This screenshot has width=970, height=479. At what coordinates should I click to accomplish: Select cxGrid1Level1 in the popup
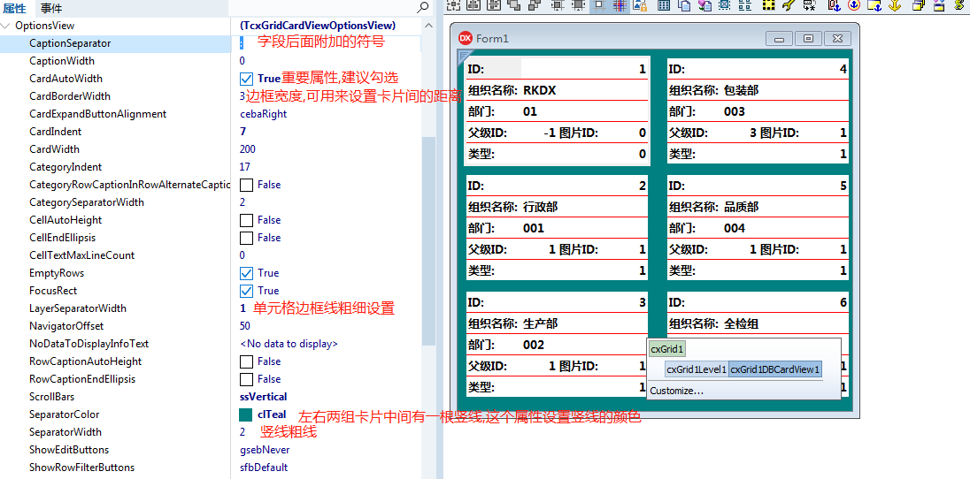(x=696, y=369)
